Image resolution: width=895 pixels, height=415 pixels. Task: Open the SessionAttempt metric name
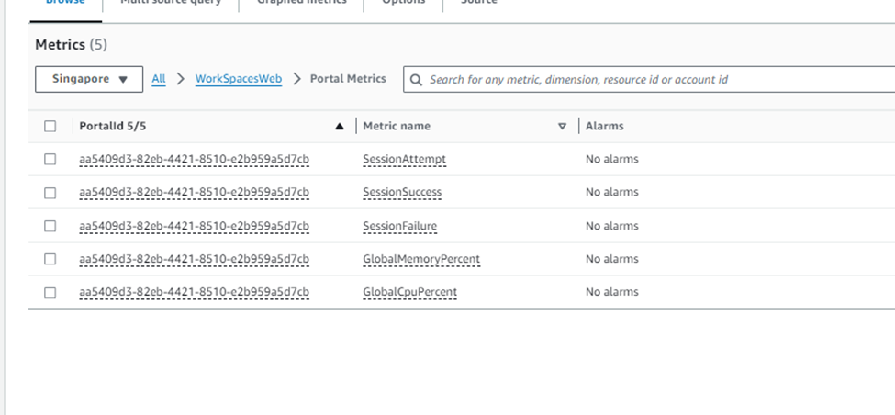(404, 159)
